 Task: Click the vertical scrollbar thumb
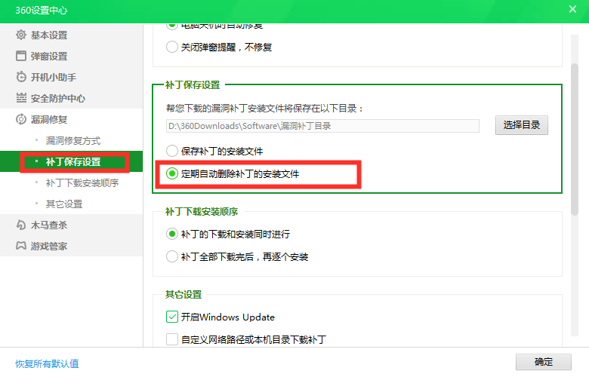(x=575, y=139)
